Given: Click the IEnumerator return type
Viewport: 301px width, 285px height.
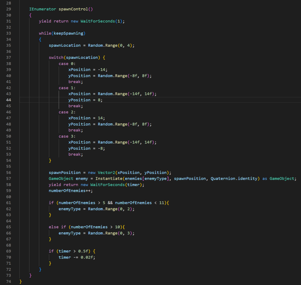Looking at the screenshot, I should click(x=43, y=9).
